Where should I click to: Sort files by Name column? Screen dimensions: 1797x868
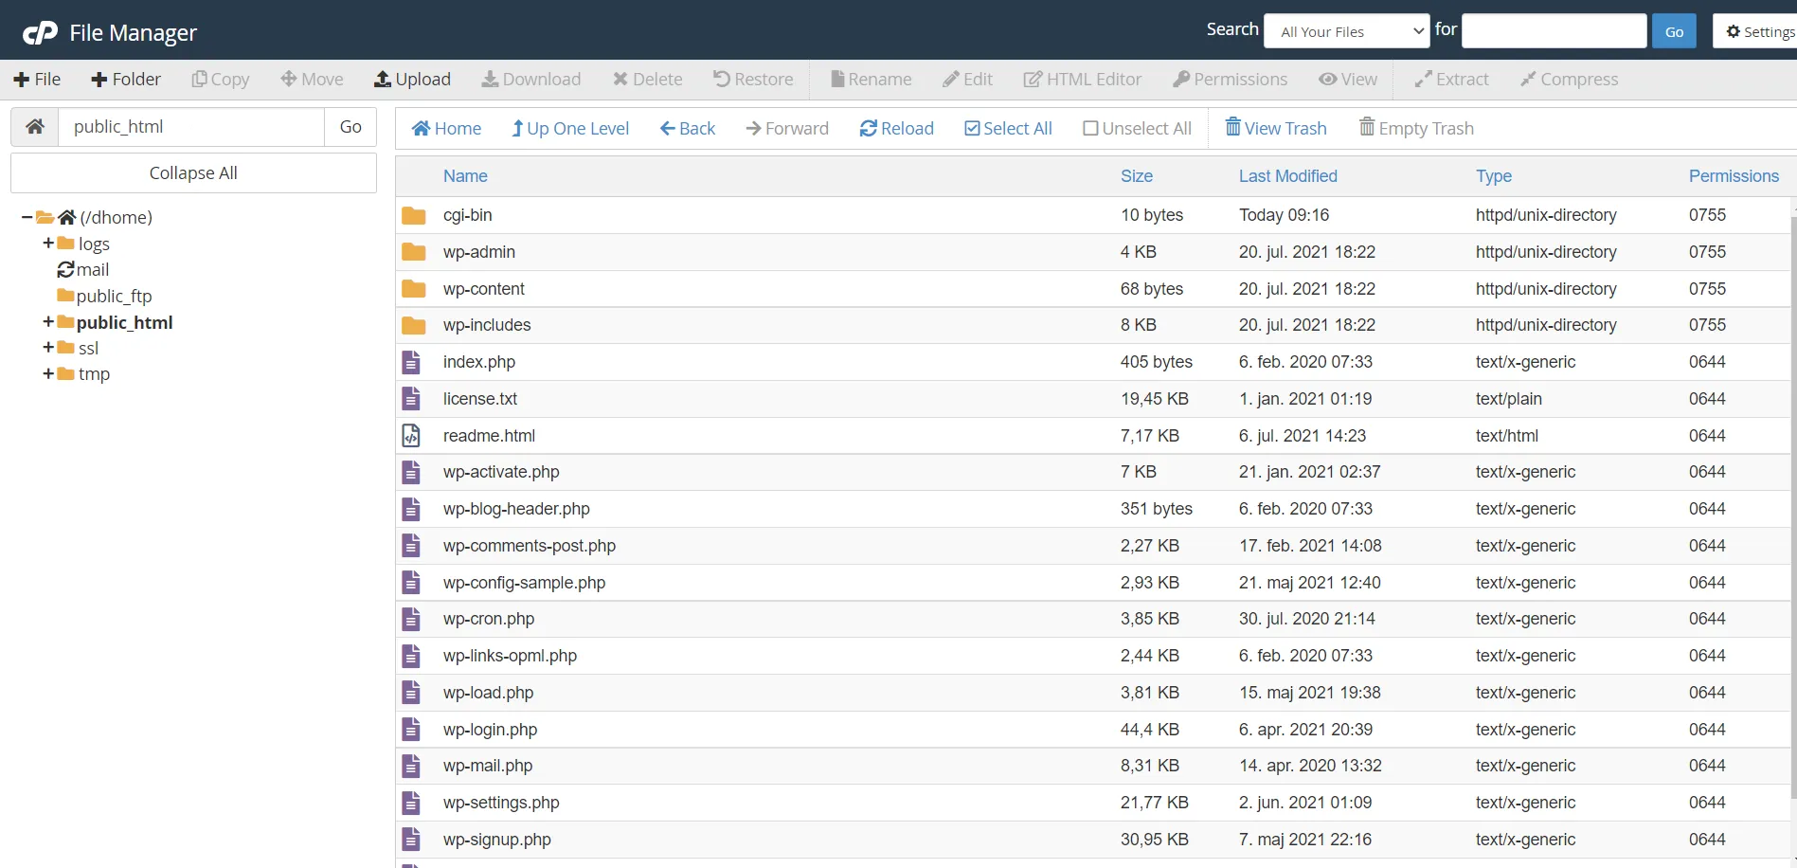[x=465, y=176]
